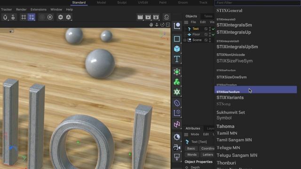The height and width of the screenshot is (169, 301).
Task: Click the camera object icon
Action: [177, 147]
